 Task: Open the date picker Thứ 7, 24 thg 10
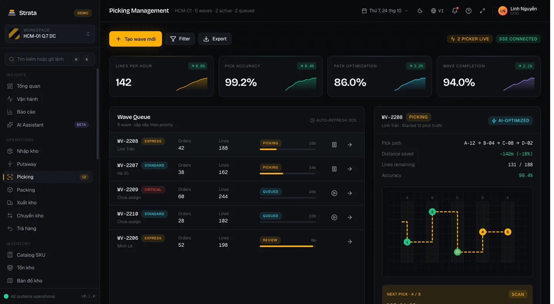point(385,11)
